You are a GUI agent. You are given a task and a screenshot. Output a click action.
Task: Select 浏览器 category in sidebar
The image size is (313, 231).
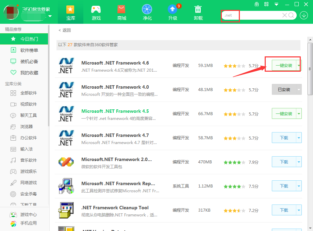point(27,127)
